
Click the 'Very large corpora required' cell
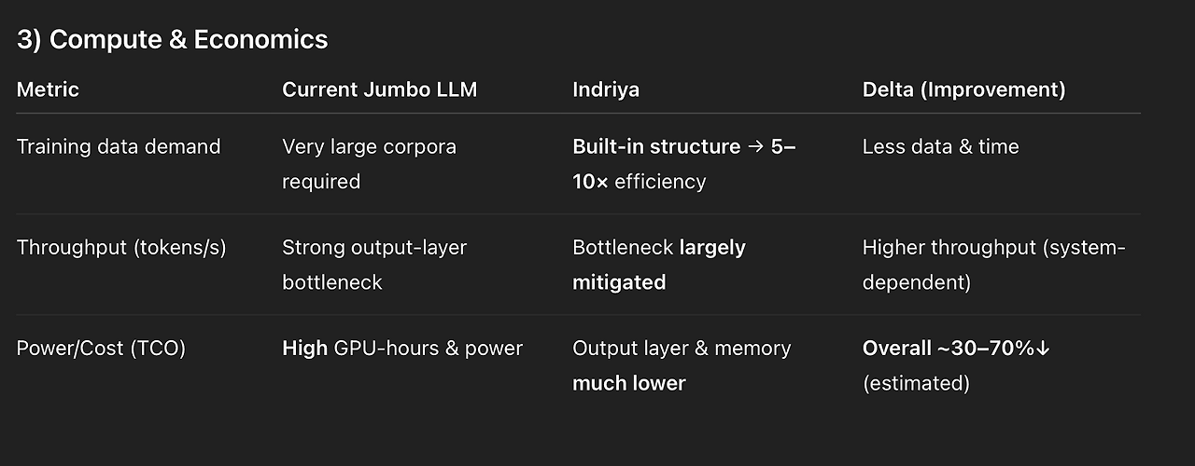[369, 164]
